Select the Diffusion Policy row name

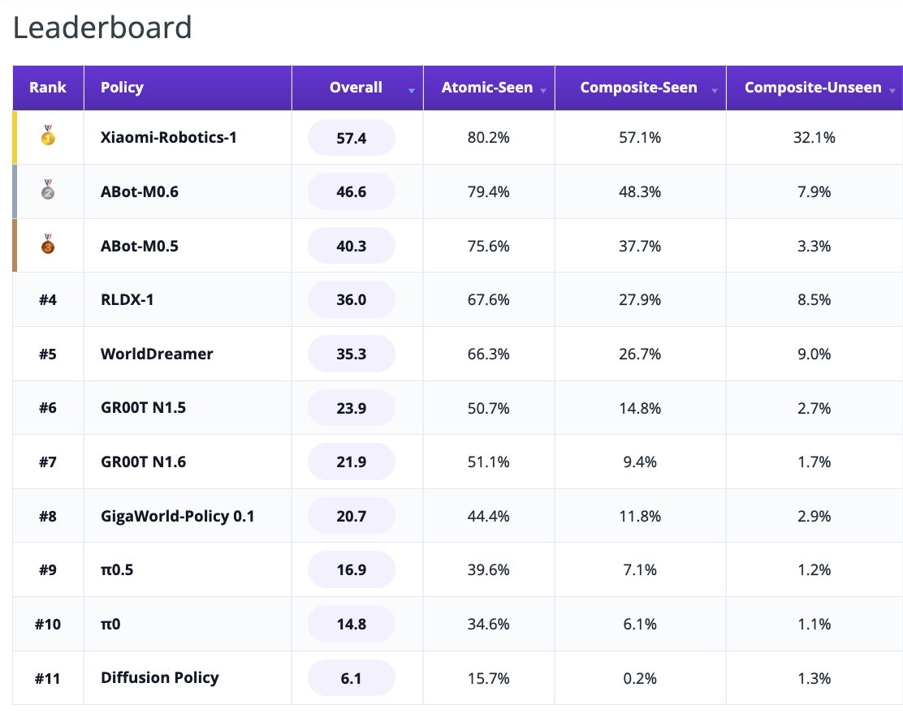click(x=159, y=678)
